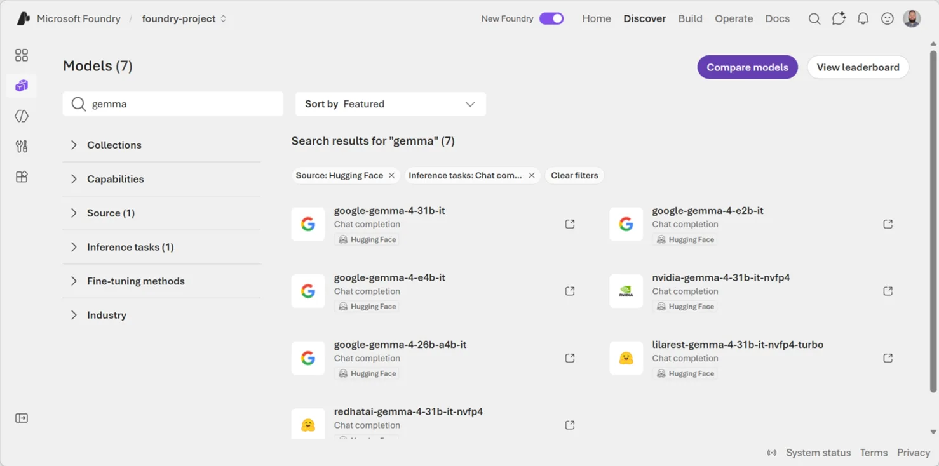Viewport: 939px width, 466px height.
Task: Click the system status signal icon
Action: point(772,453)
